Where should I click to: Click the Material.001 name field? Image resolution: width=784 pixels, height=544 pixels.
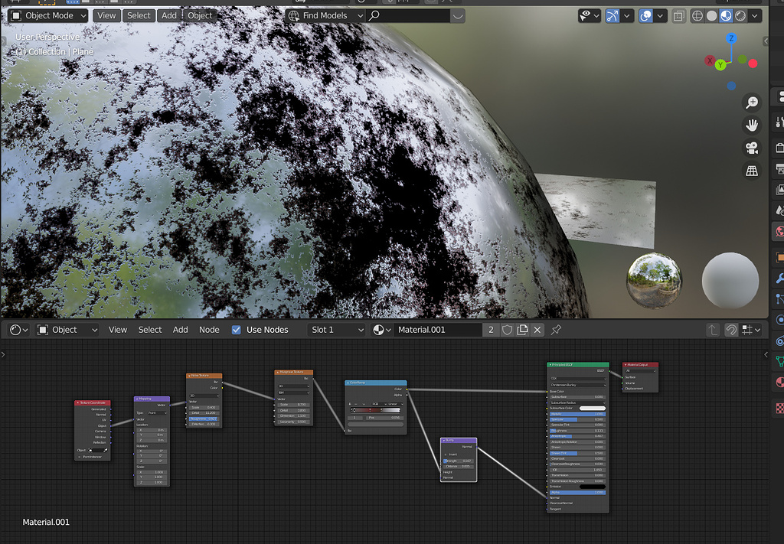coord(437,330)
